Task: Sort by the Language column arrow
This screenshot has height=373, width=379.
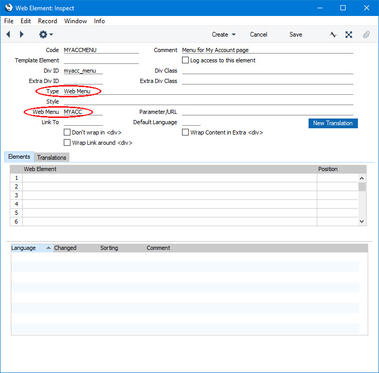Action: click(x=48, y=247)
